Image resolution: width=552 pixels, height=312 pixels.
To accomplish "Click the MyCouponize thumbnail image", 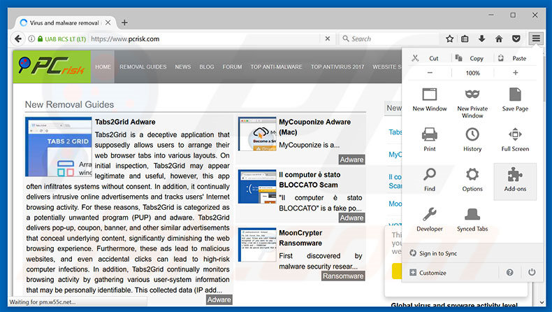I will point(257,134).
